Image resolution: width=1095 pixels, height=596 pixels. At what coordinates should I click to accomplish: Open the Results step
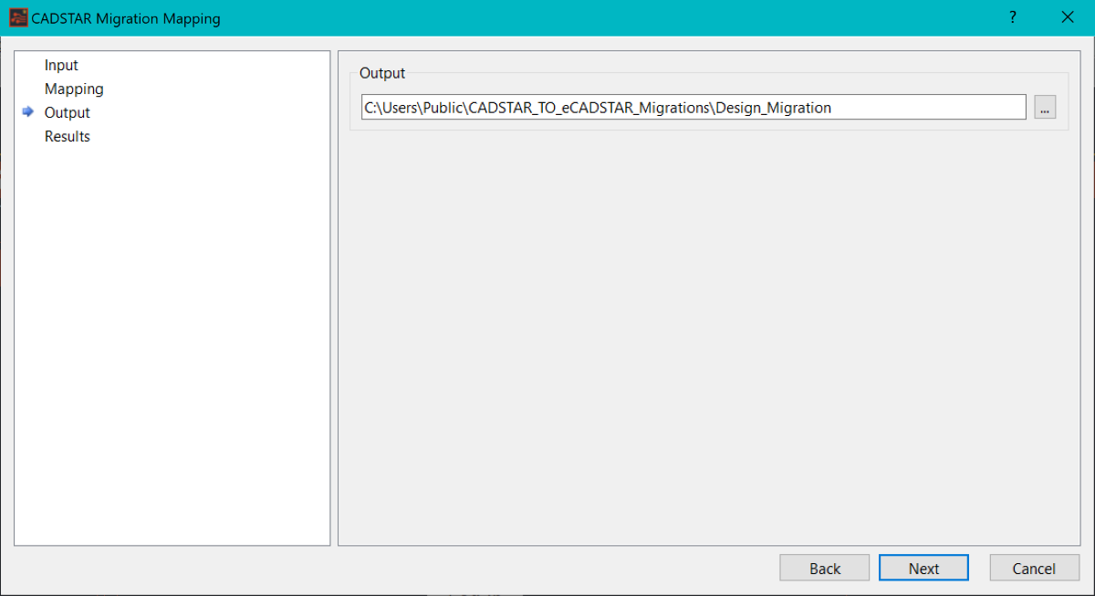(x=68, y=137)
